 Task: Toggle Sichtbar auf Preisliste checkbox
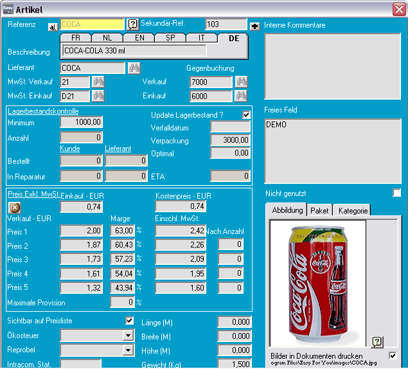click(x=130, y=320)
